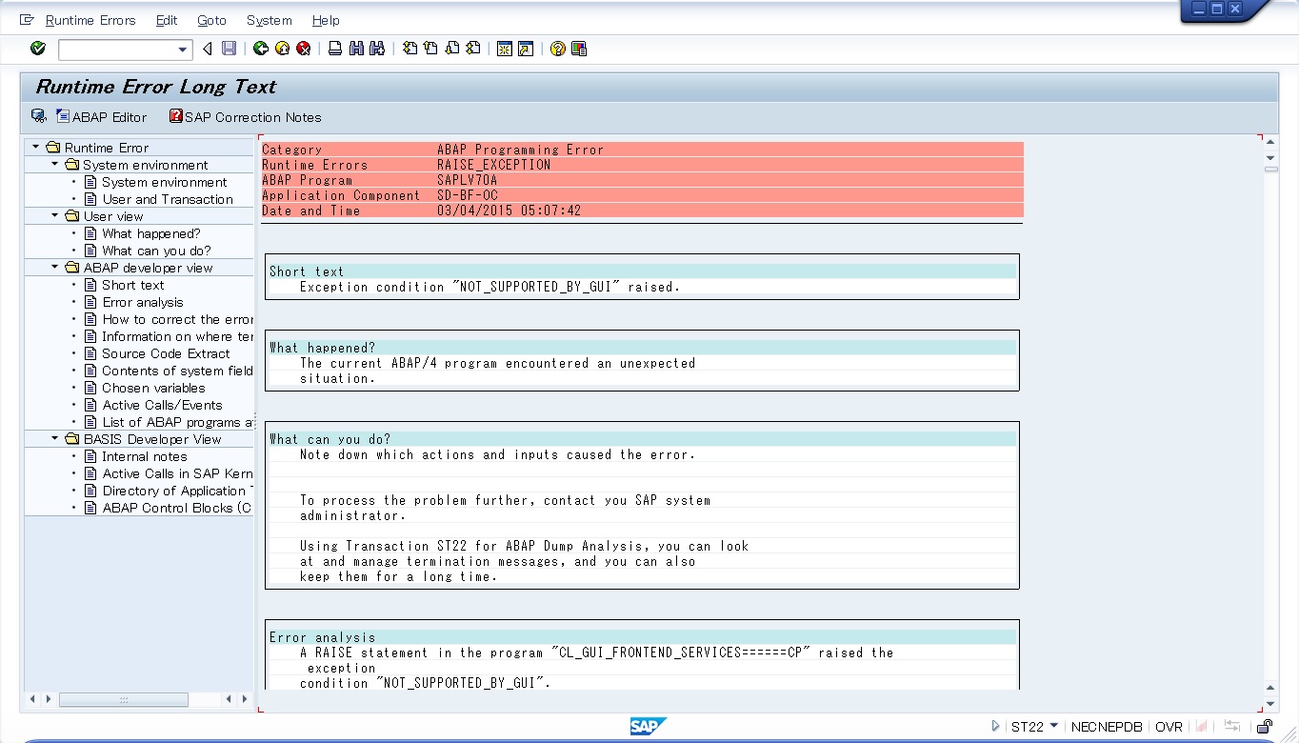1299x743 pixels.
Task: Open the System menu
Action: pyautogui.click(x=269, y=20)
